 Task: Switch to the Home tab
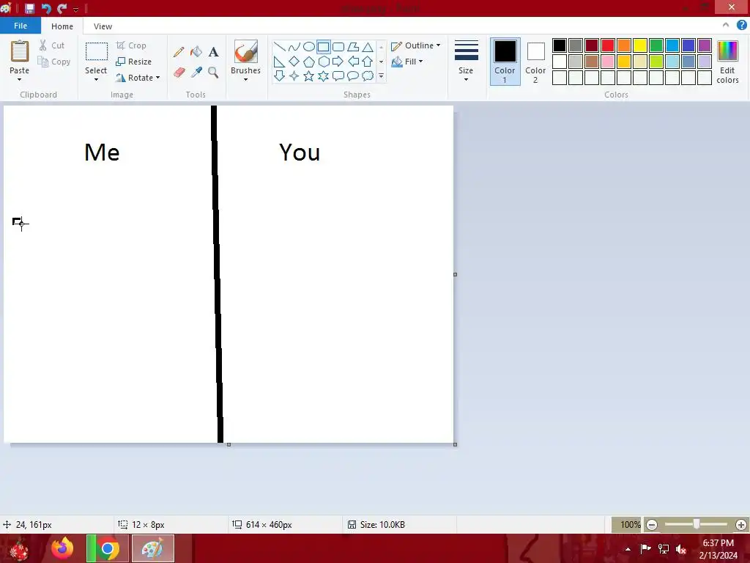(62, 26)
